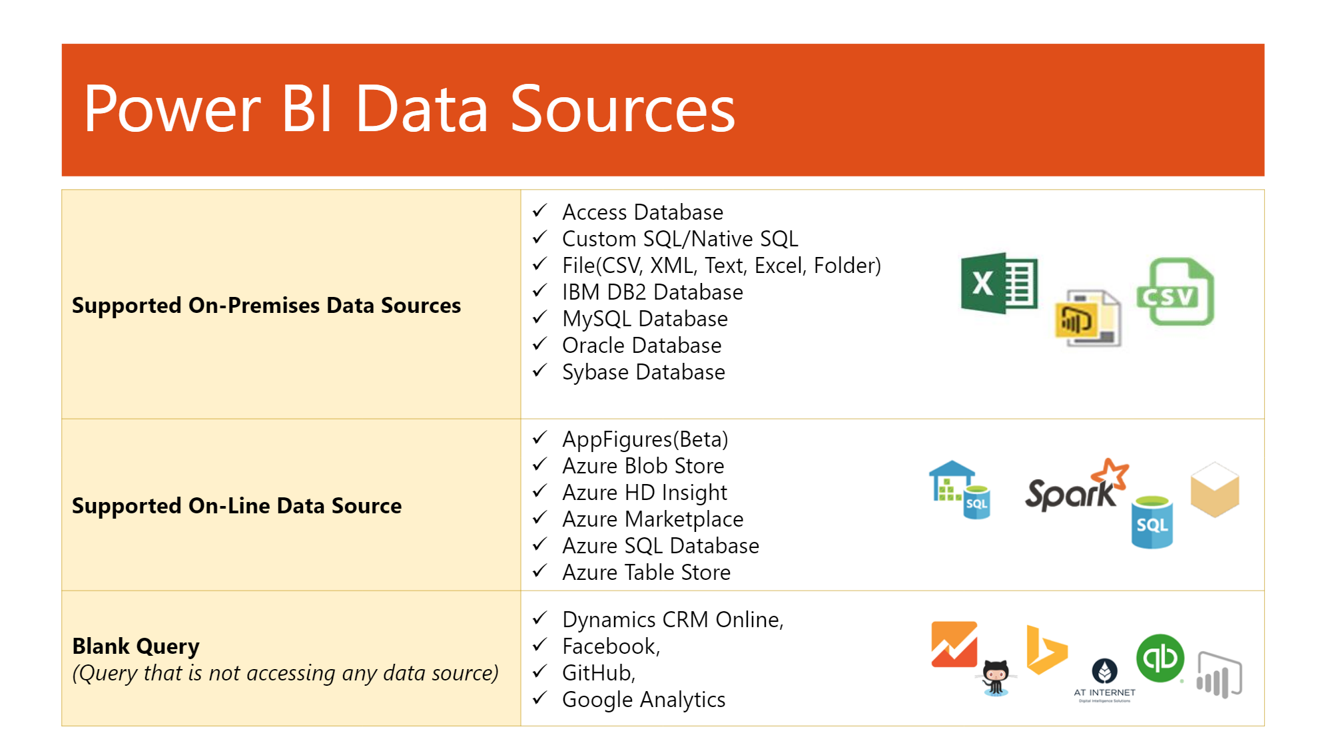Screen dimensions: 1332x749
Task: Click the yellow Power BI file icon
Action: (1088, 318)
